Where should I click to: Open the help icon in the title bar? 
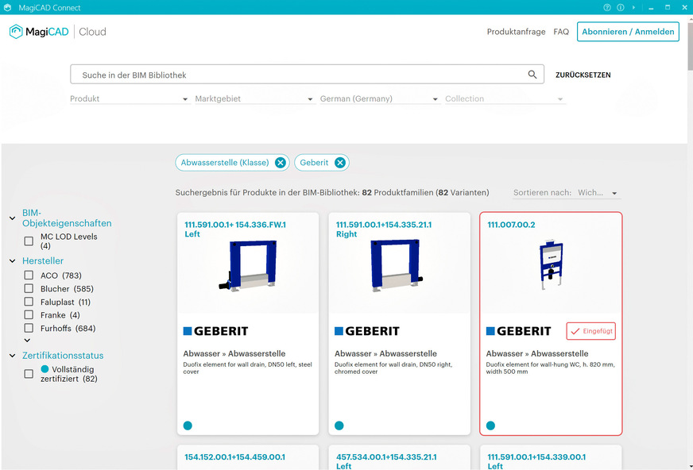pos(606,7)
